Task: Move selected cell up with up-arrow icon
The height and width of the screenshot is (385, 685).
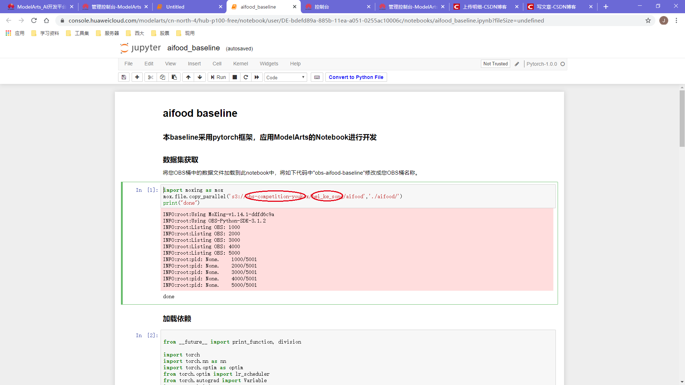Action: (188, 77)
